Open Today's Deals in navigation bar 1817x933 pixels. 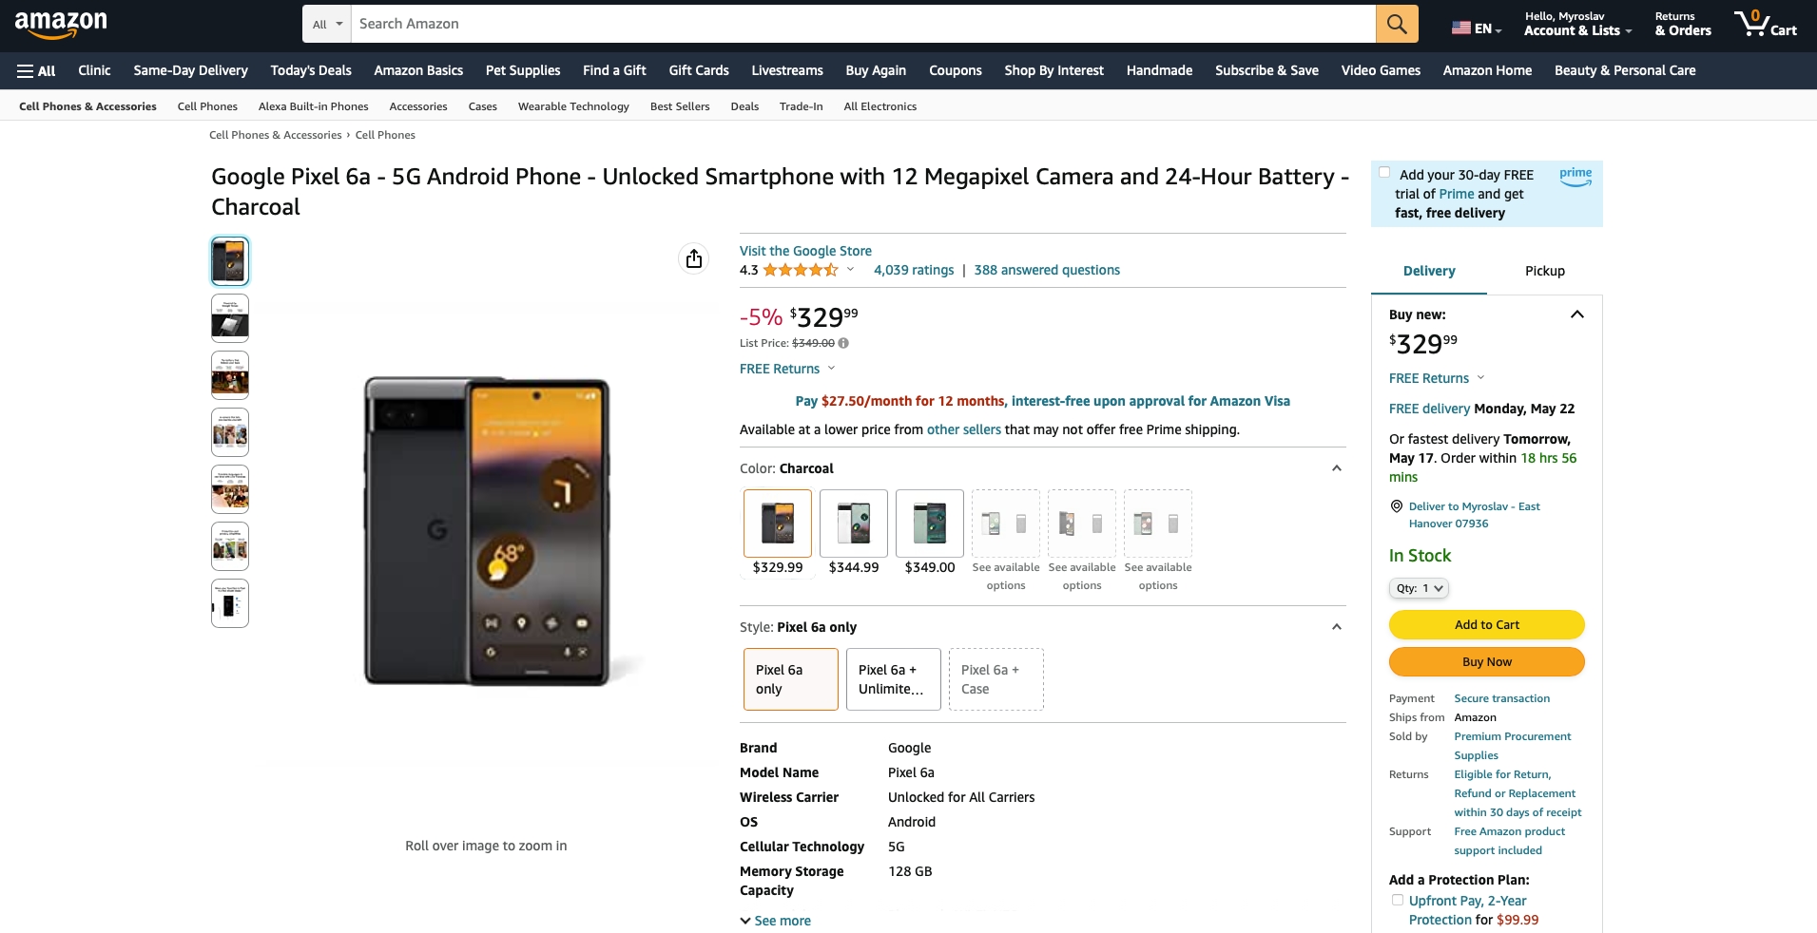point(311,70)
